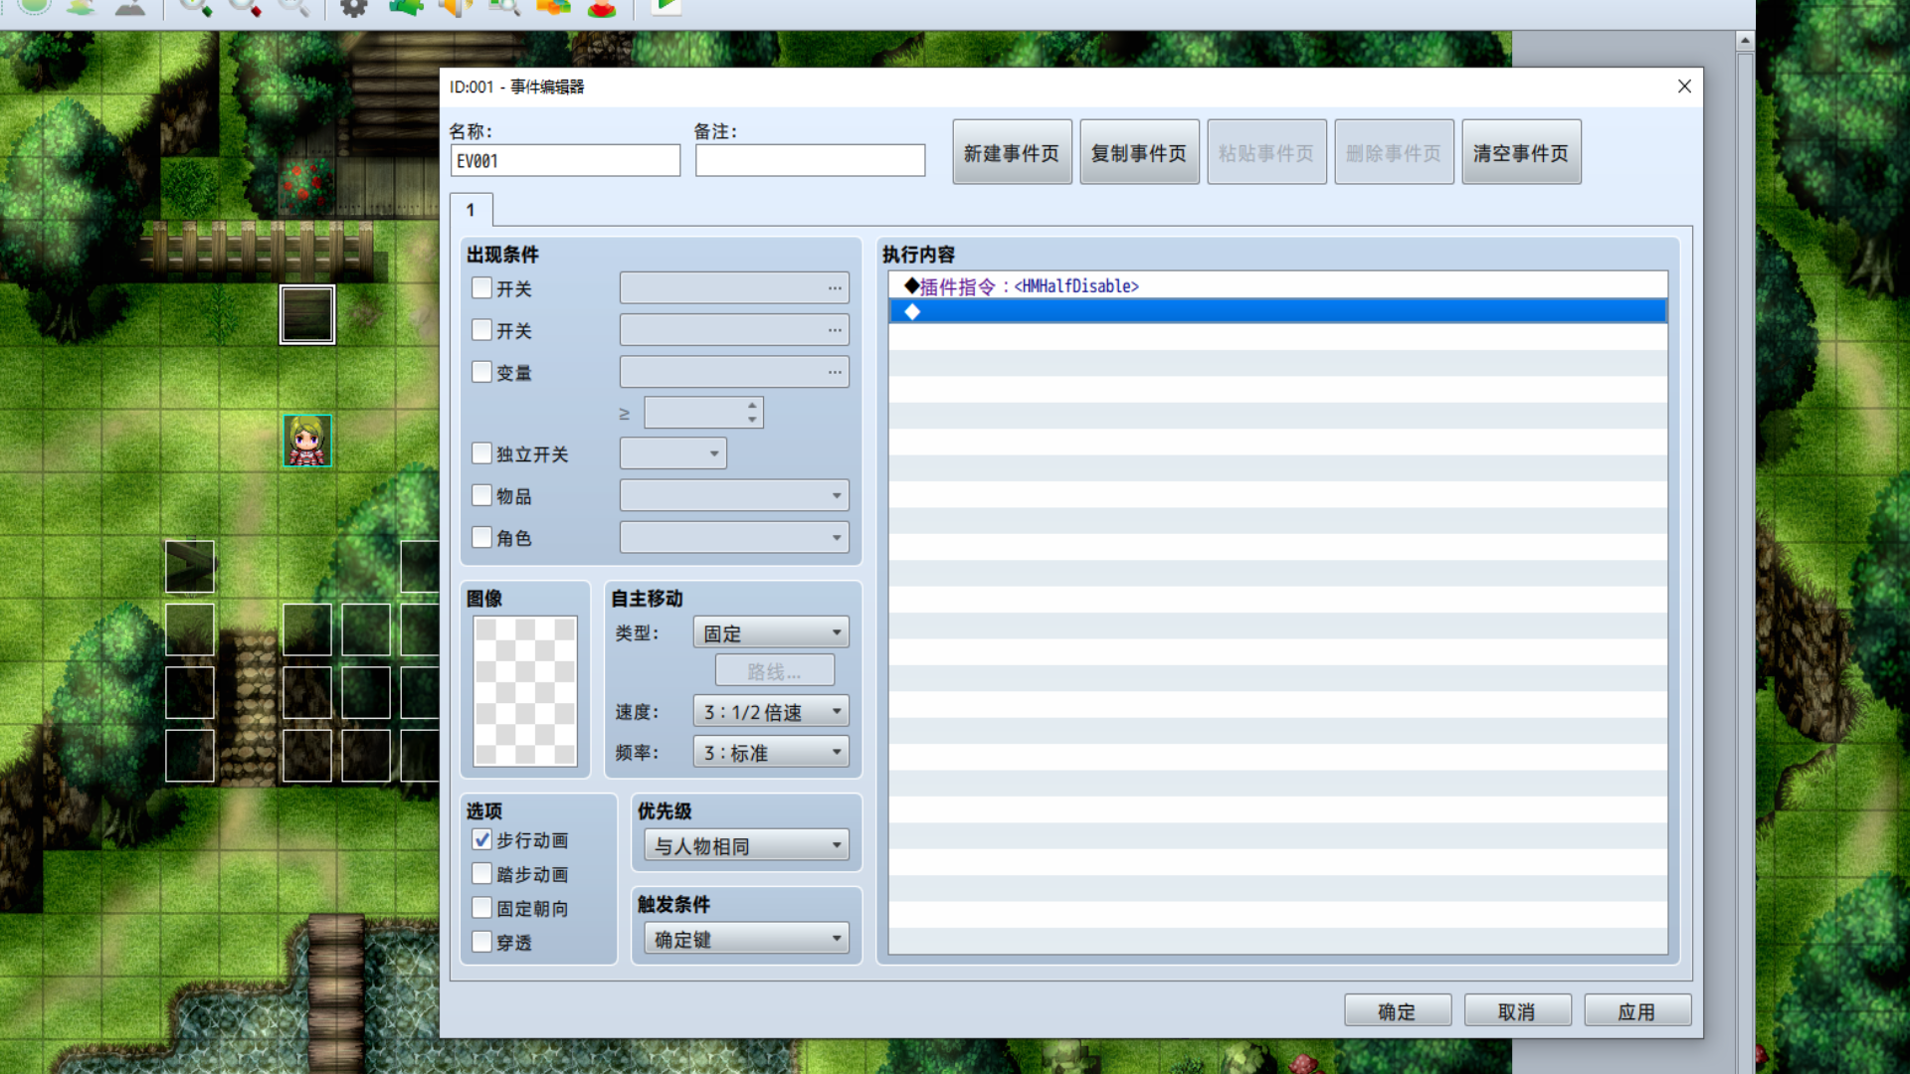Open the 速度 speed dropdown
This screenshot has height=1074, width=1910.
(x=771, y=711)
